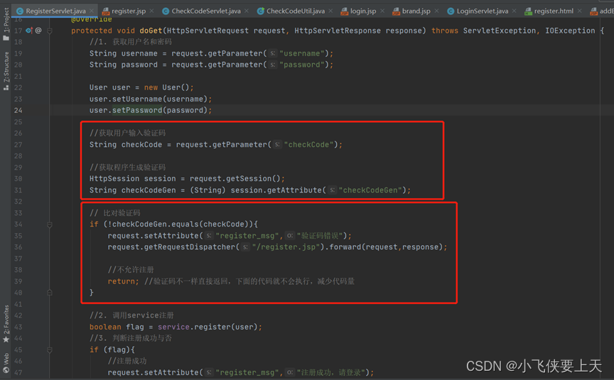
Task: Close the CheckCodeServlet.java tab
Action: (x=247, y=11)
